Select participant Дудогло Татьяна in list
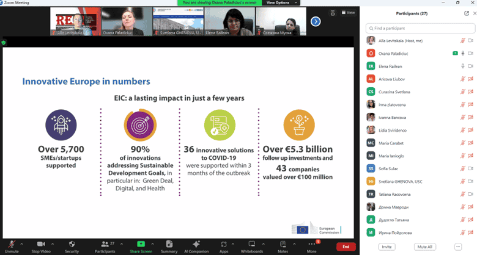477x255 pixels. point(420,220)
